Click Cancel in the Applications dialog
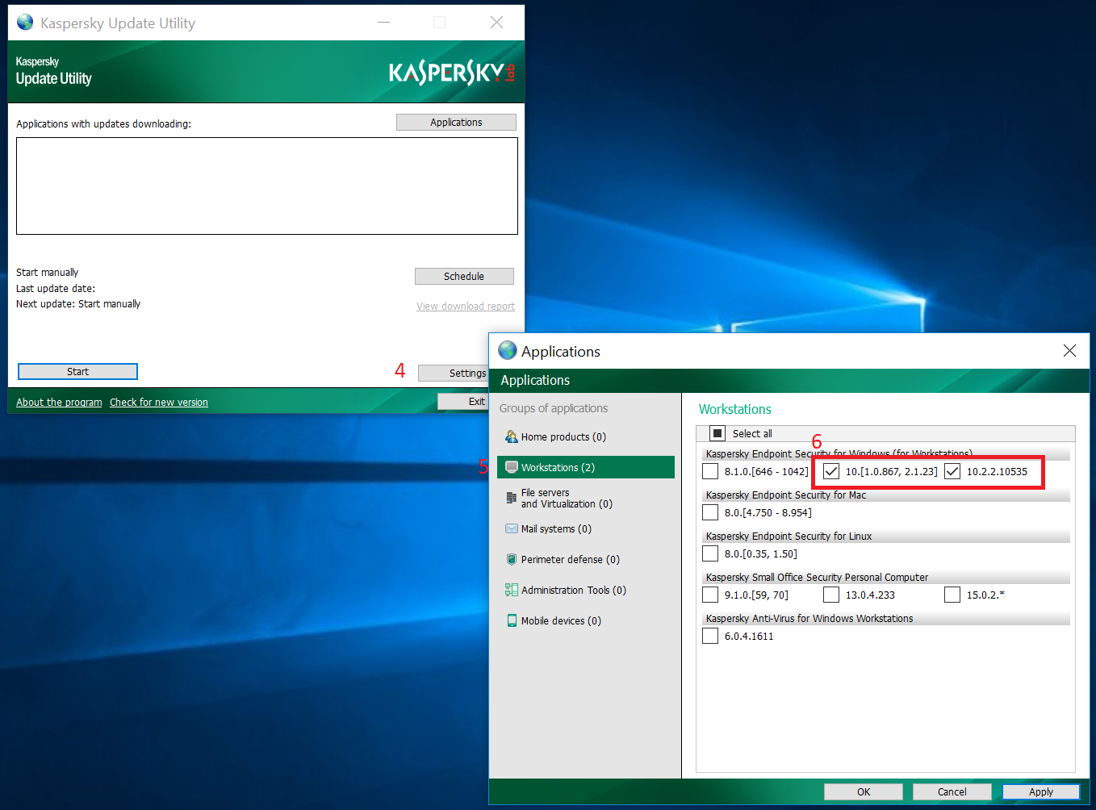 point(952,791)
